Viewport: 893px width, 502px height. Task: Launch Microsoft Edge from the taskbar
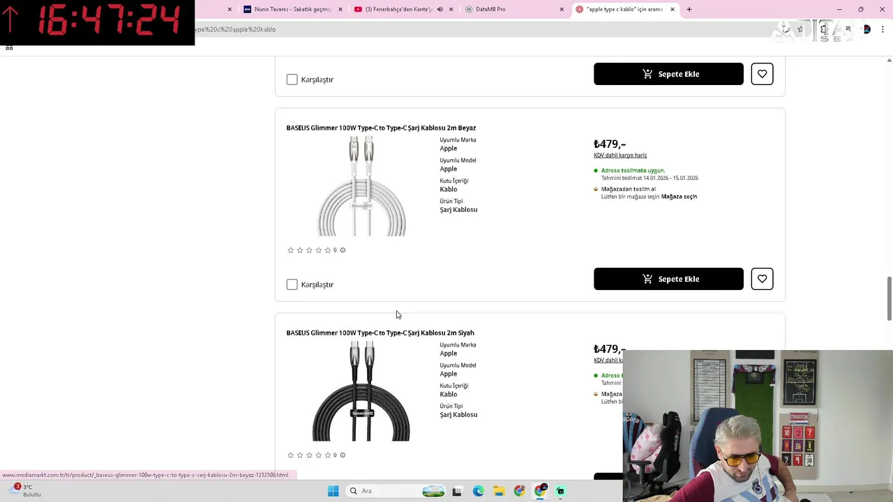coord(478,491)
